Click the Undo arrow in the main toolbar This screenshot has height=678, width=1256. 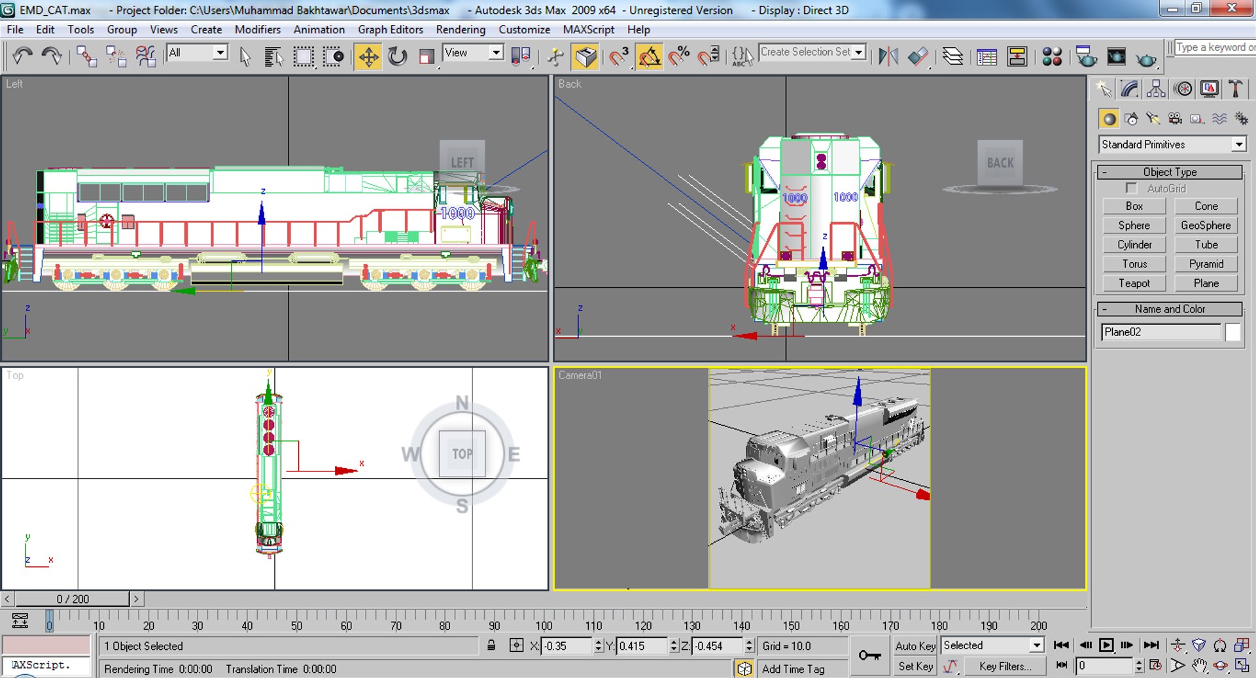[x=22, y=56]
